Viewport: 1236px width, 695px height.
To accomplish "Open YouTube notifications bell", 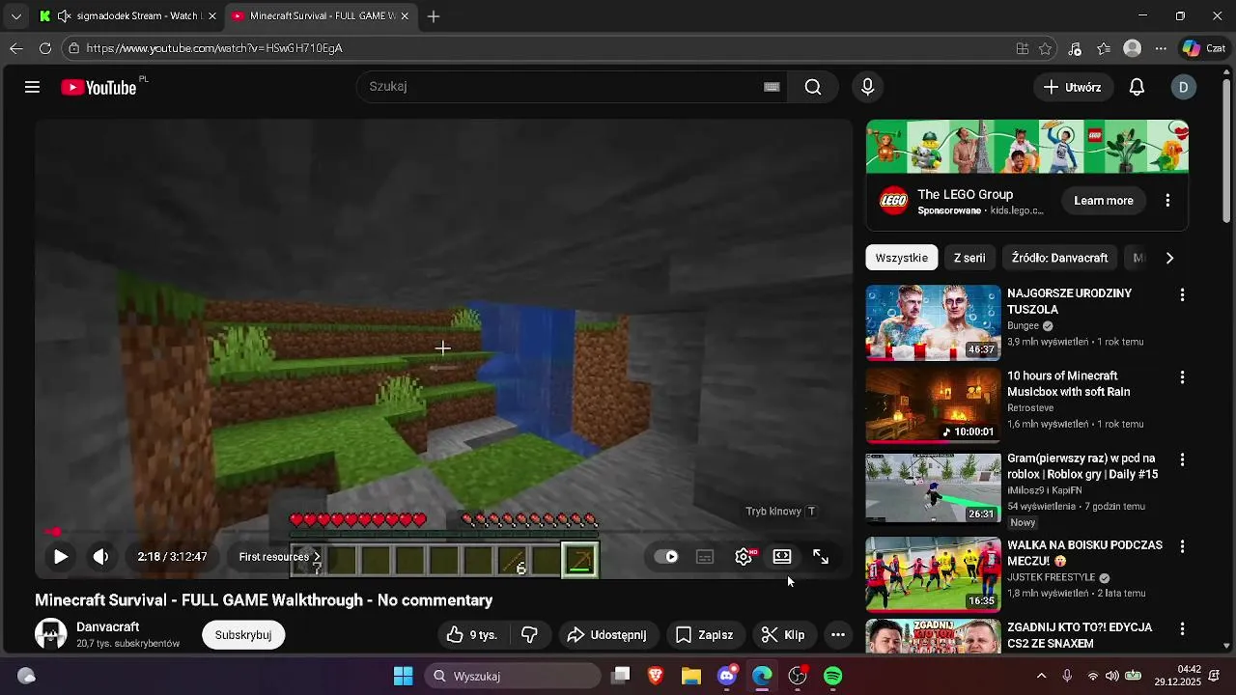I will 1137,87.
